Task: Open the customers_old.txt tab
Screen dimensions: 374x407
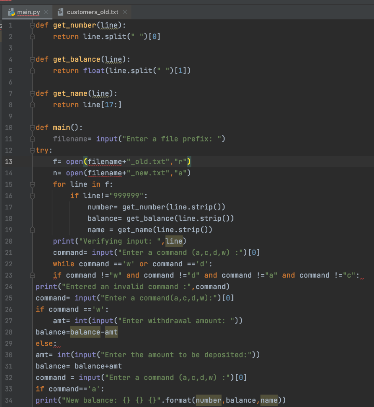Action: point(93,12)
